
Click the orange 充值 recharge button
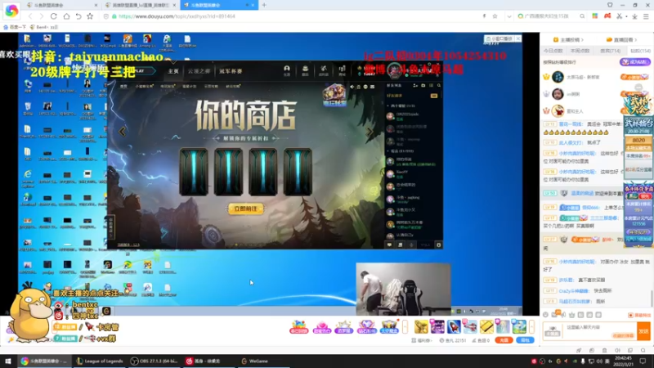click(x=504, y=340)
